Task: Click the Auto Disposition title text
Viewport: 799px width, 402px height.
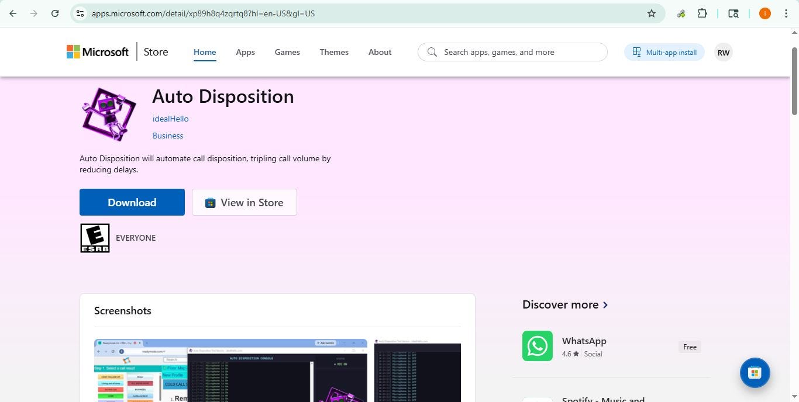Action: (223, 96)
